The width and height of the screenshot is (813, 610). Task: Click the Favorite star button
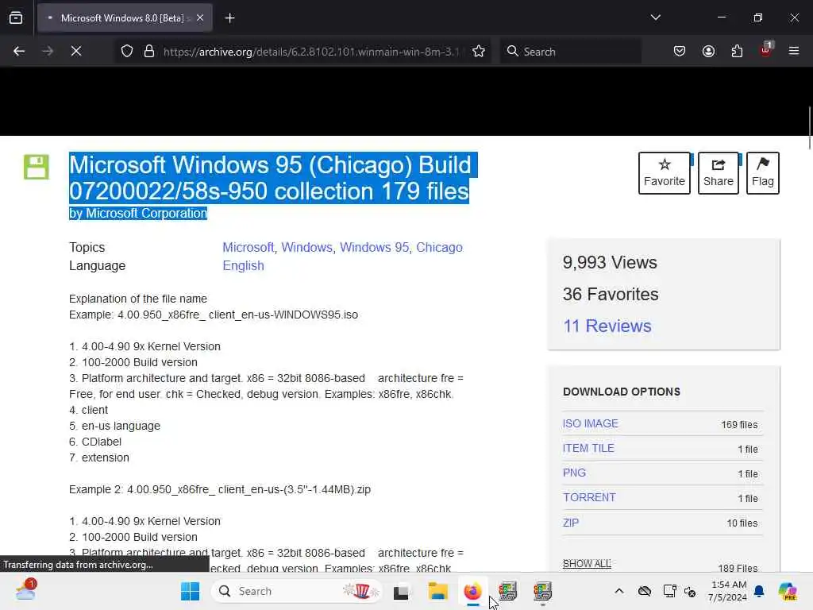665,173
